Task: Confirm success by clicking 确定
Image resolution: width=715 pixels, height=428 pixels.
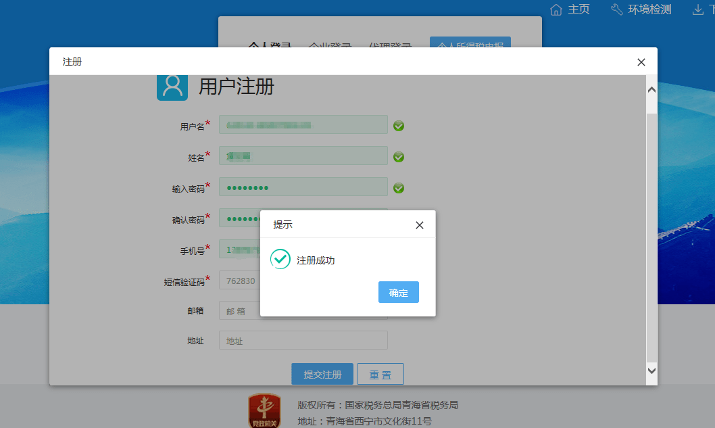Action: (398, 291)
